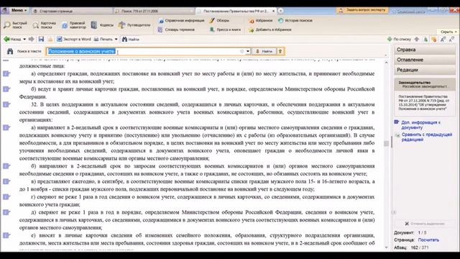The image size is (460, 259).
Task: Open Путеводители guides
Action: [134, 25]
